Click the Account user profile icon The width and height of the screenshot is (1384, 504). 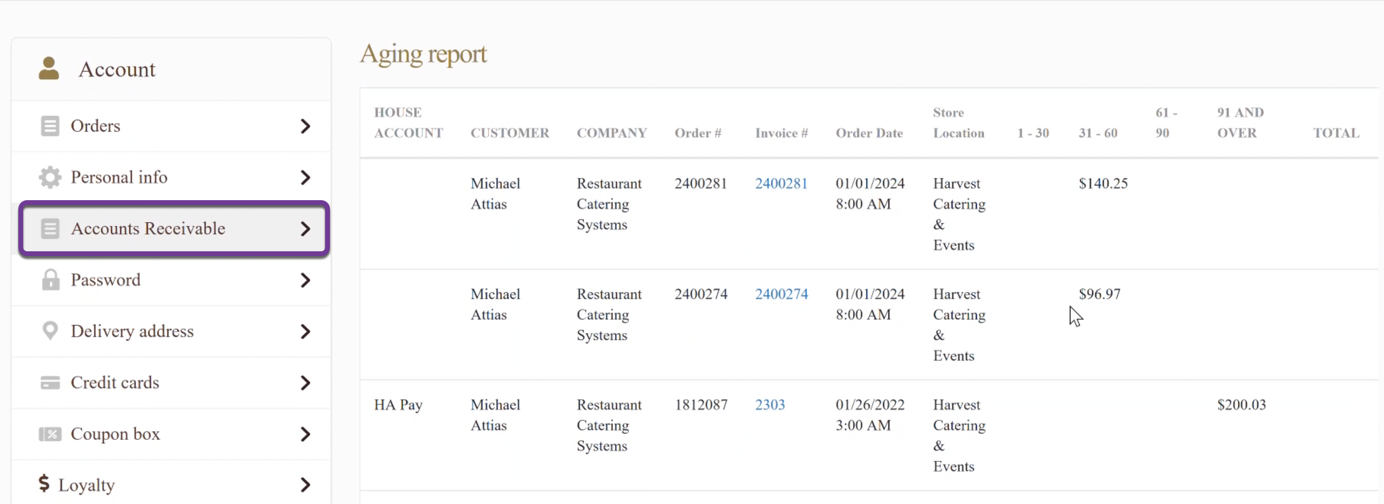coord(49,69)
